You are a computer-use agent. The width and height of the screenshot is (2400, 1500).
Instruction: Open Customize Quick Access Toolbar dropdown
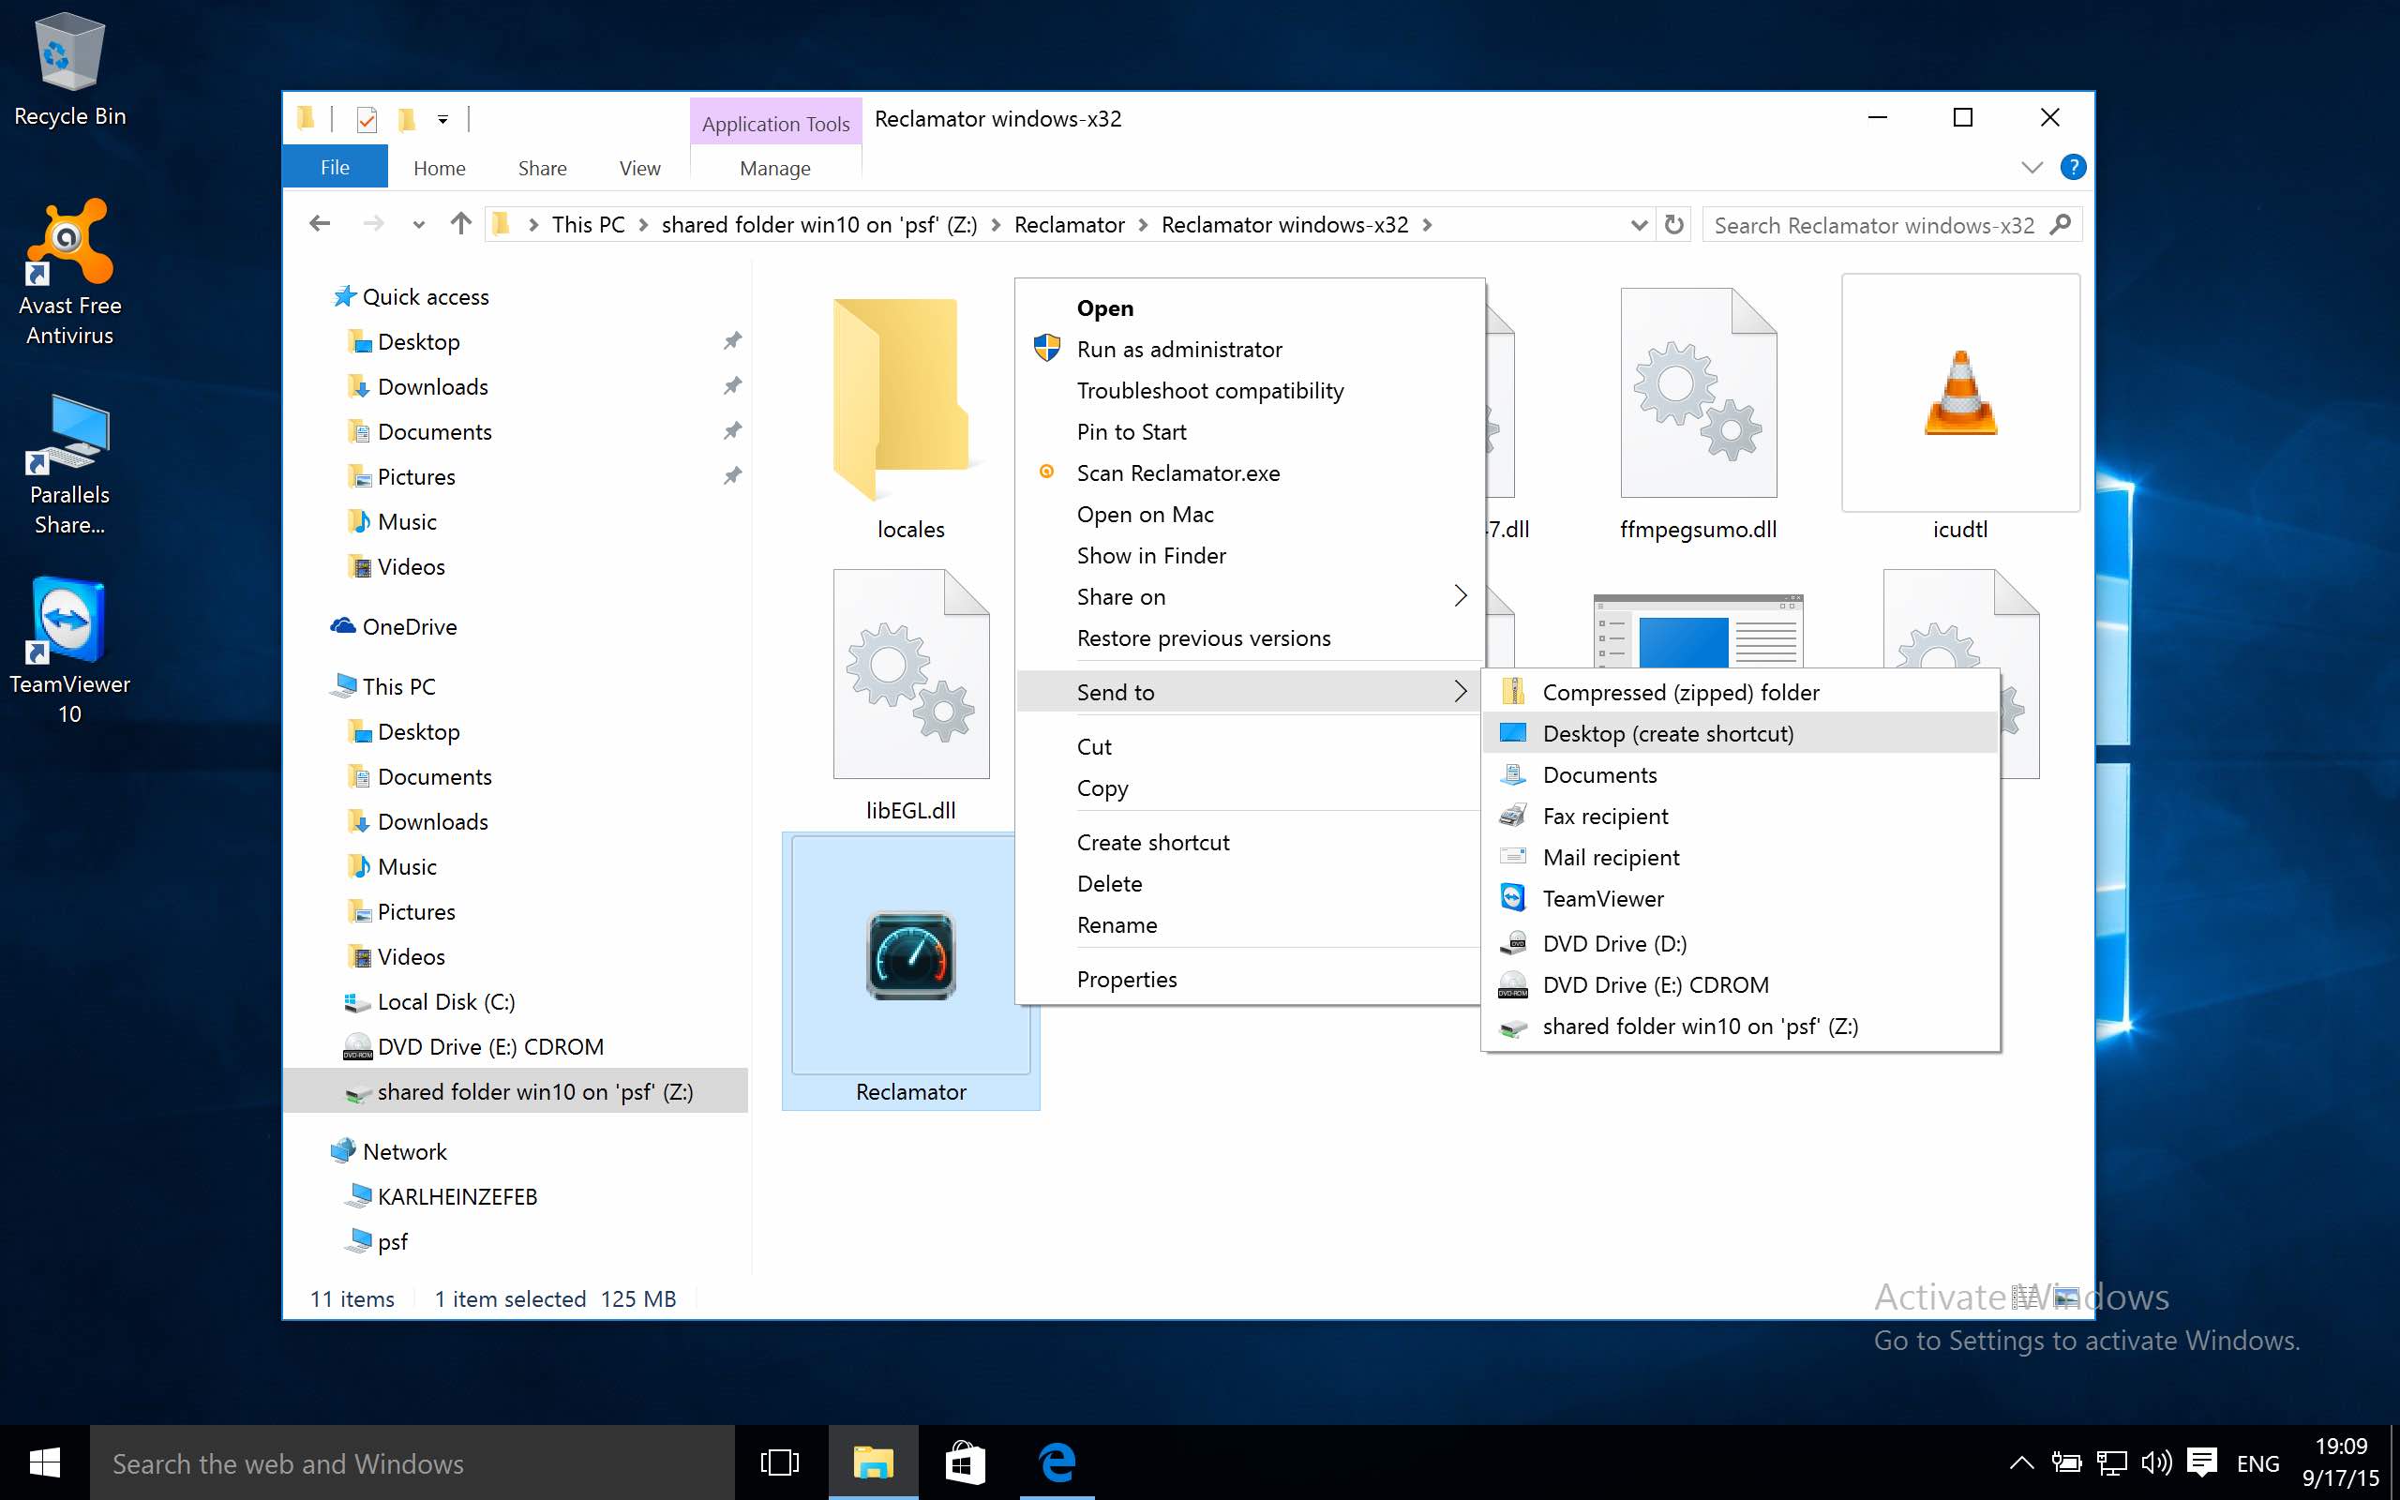(442, 120)
